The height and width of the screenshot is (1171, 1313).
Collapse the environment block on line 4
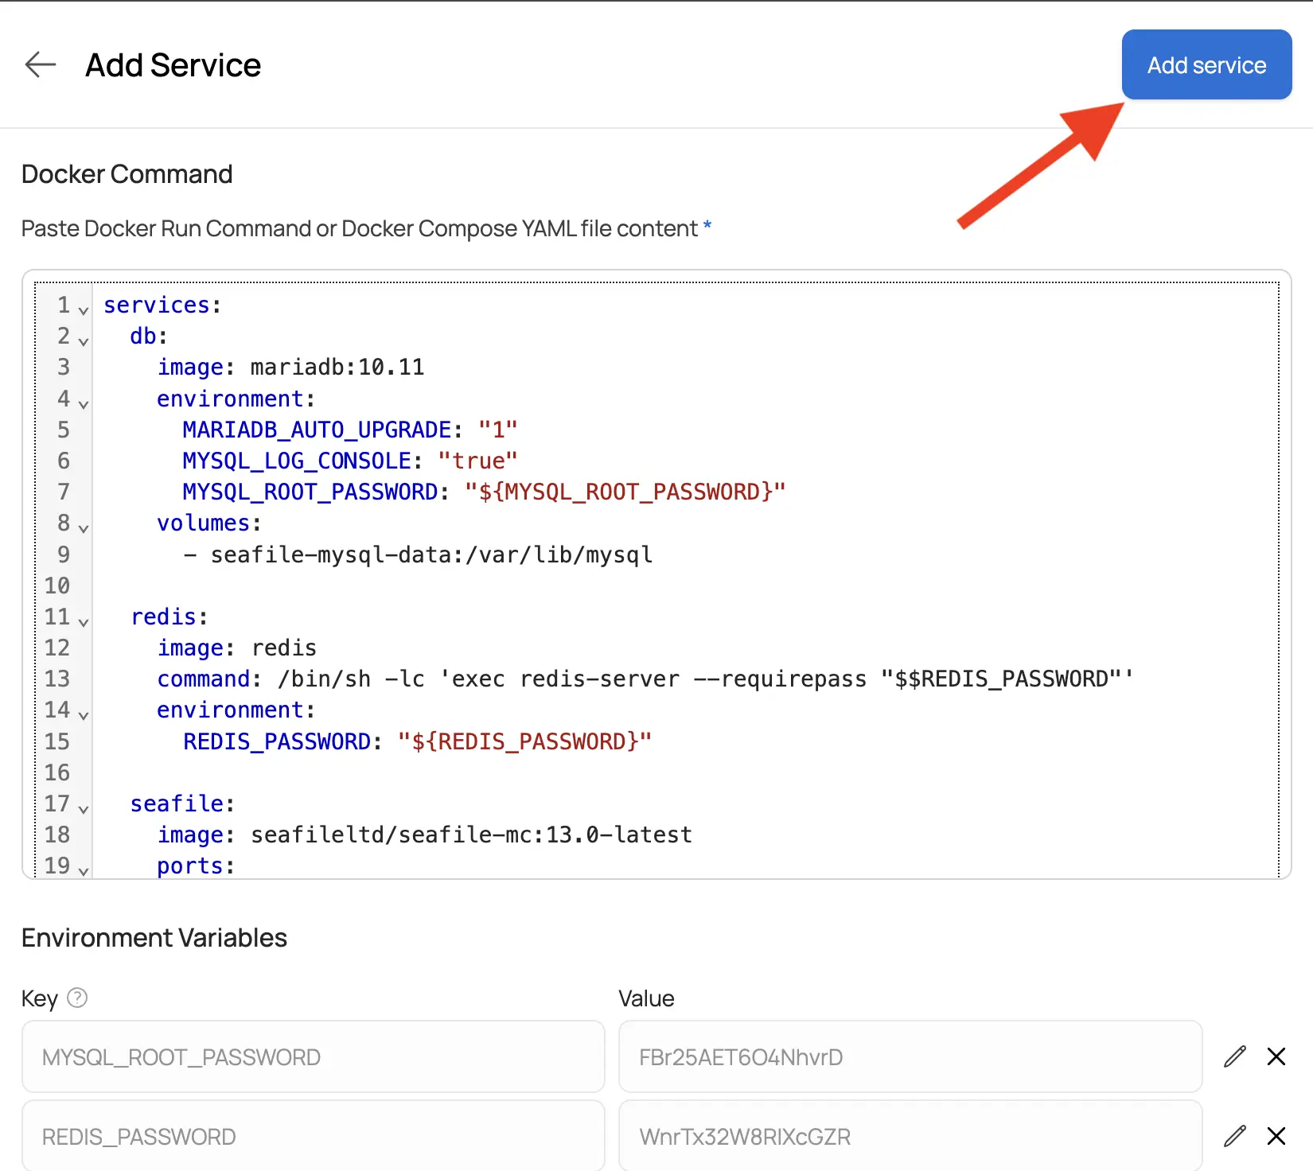pos(84,404)
